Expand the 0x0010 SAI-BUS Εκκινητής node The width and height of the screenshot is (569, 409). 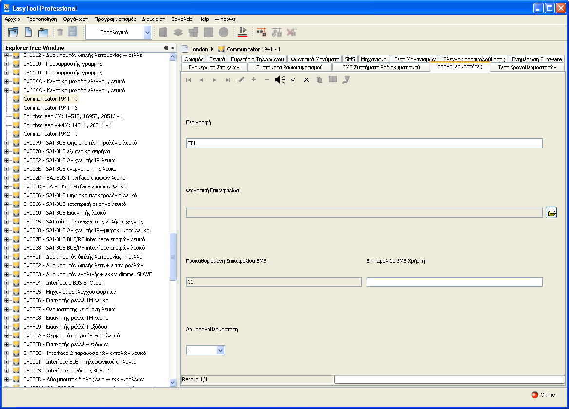click(x=6, y=213)
